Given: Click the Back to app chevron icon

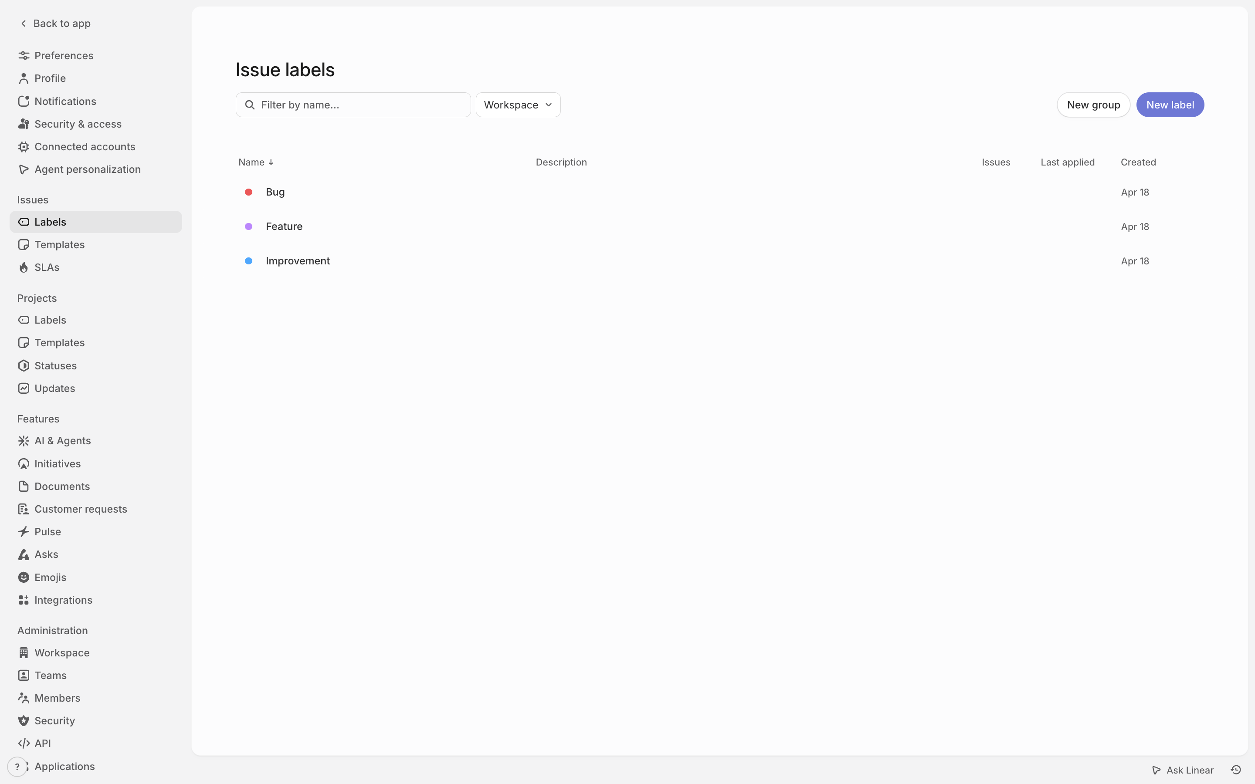Looking at the screenshot, I should tap(24, 24).
